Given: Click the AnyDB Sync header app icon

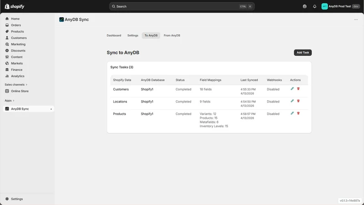Looking at the screenshot, I should pos(61,20).
